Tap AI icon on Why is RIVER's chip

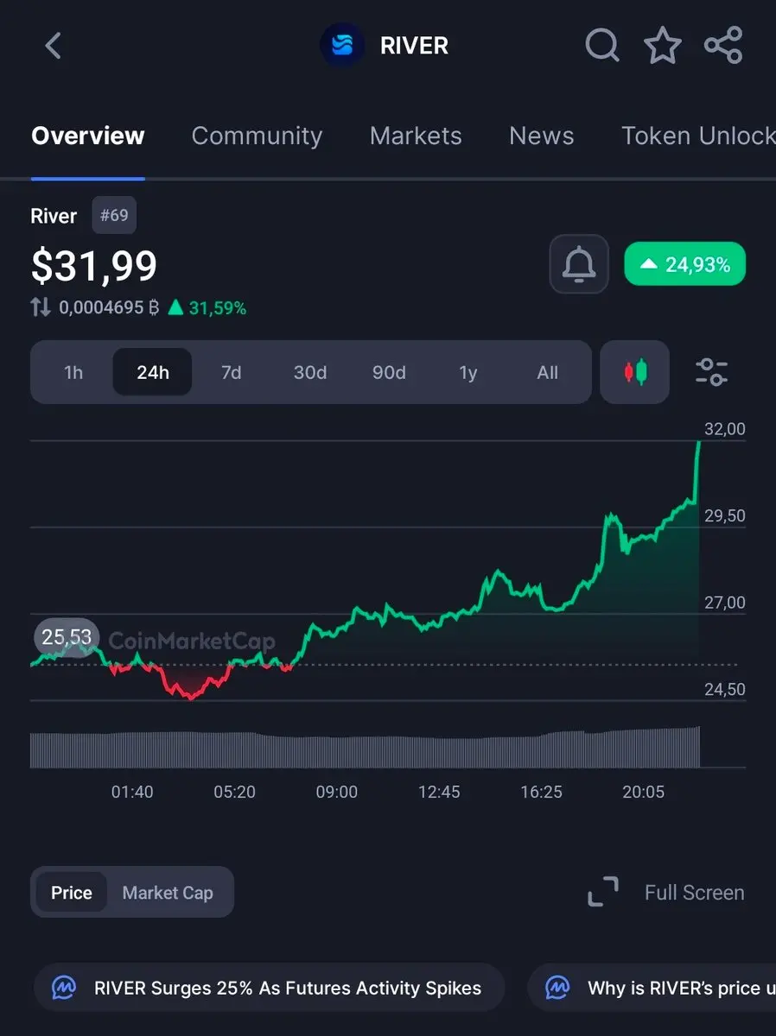558,987
